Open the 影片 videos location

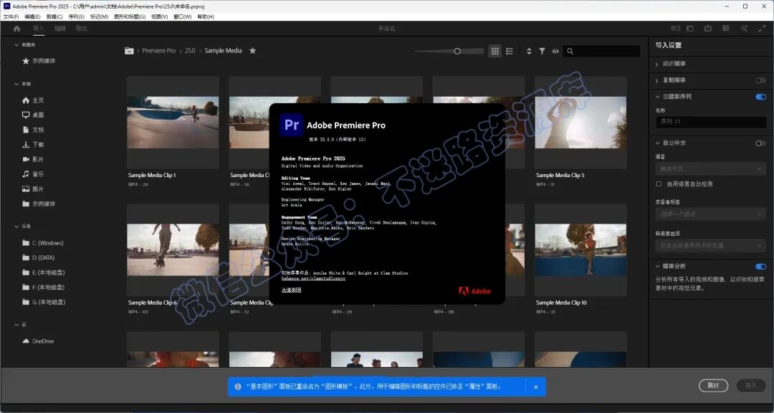click(x=32, y=159)
